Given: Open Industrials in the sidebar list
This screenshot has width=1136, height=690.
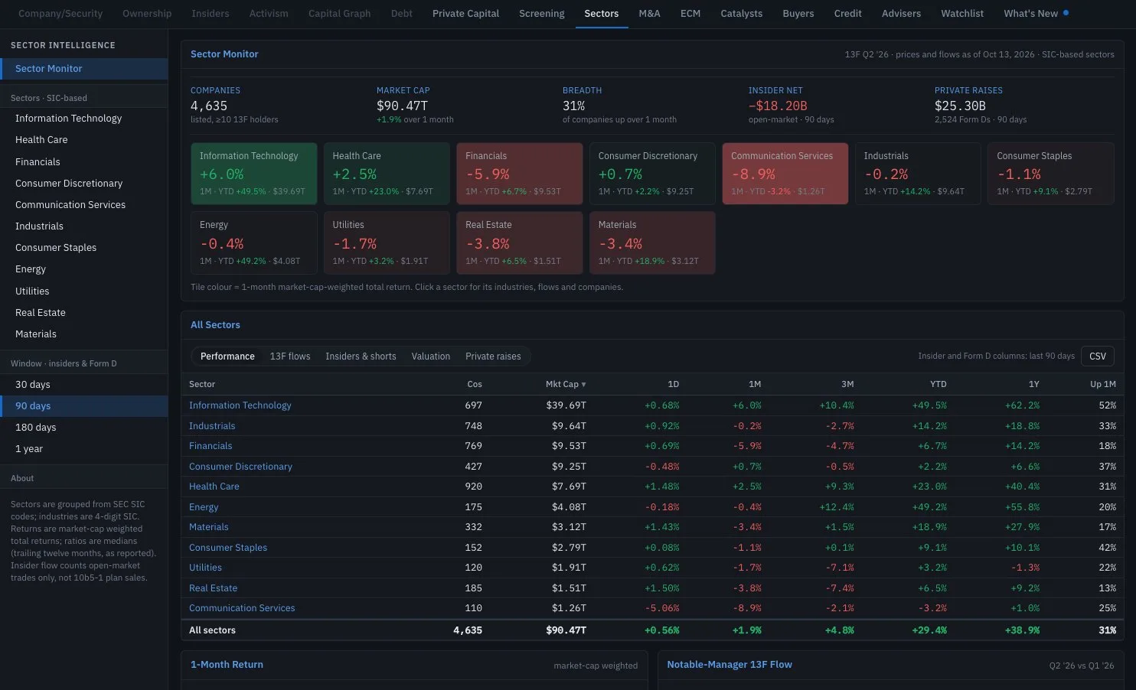Looking at the screenshot, I should click(84, 226).
